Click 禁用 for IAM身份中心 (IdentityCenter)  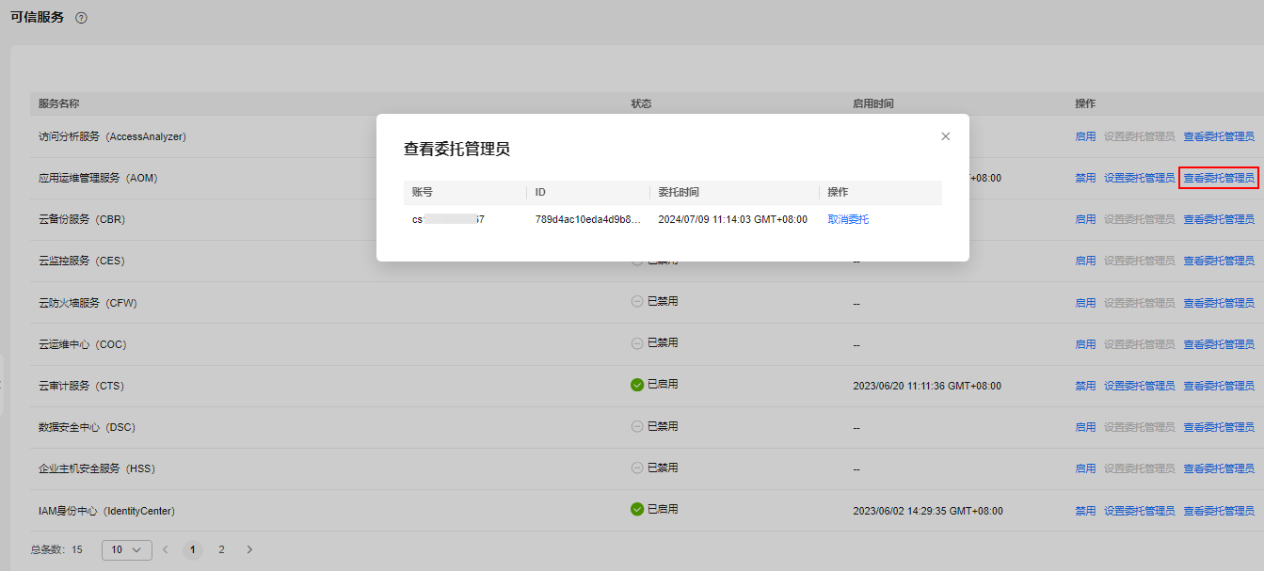click(1085, 511)
